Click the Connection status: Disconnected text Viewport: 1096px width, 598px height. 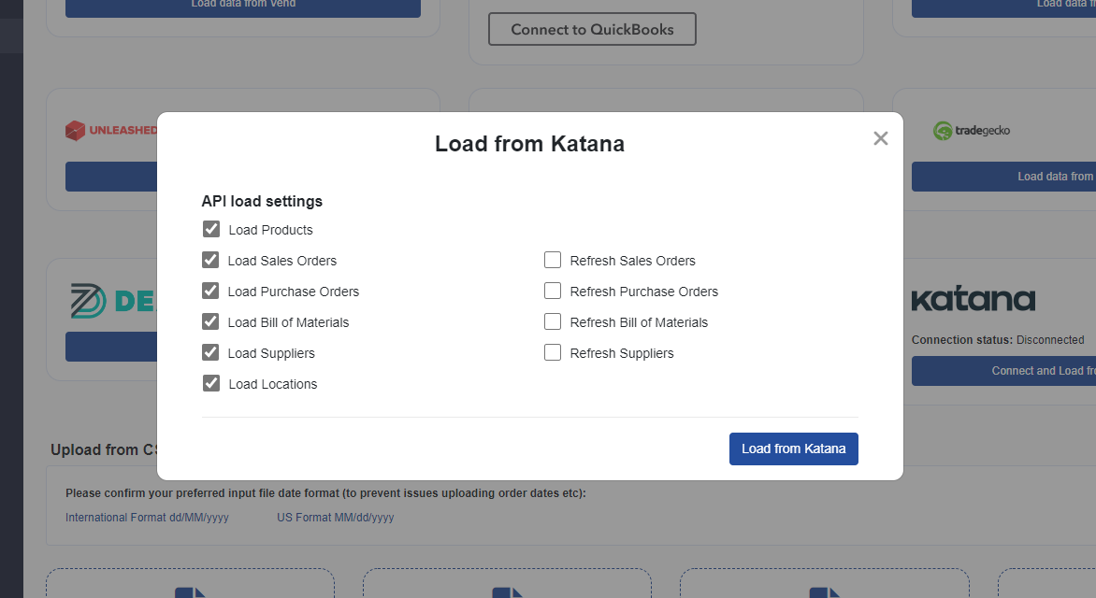click(x=998, y=340)
